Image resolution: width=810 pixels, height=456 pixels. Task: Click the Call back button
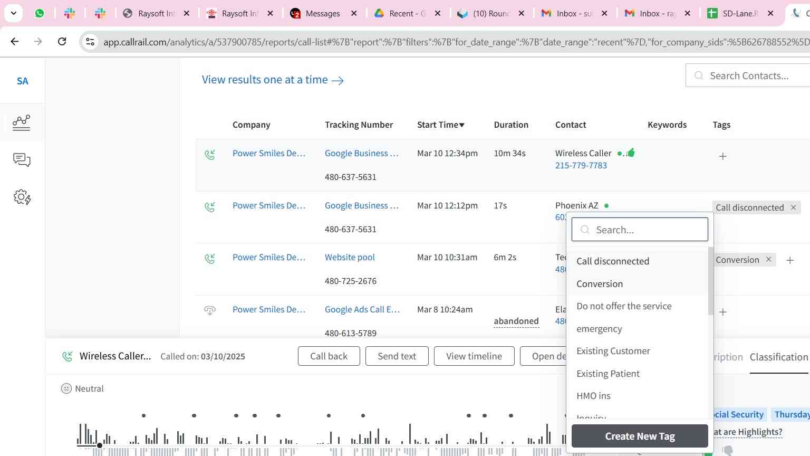(x=329, y=356)
